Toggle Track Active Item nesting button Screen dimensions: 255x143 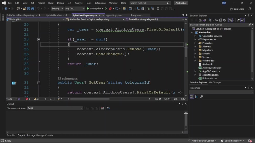click(231, 20)
